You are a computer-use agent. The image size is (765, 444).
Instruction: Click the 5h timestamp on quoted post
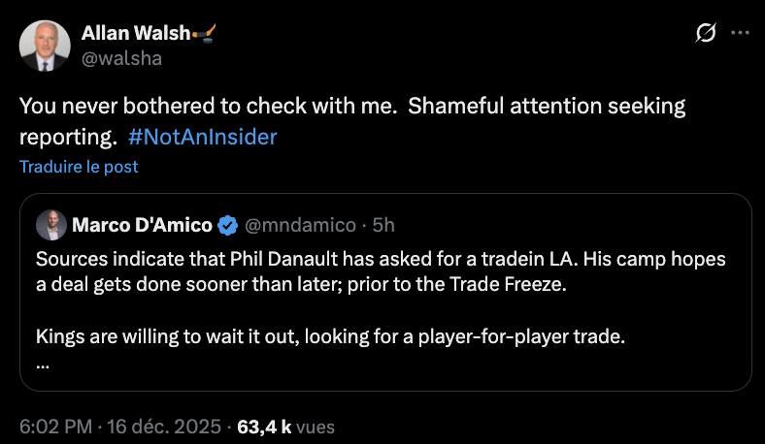[383, 226]
